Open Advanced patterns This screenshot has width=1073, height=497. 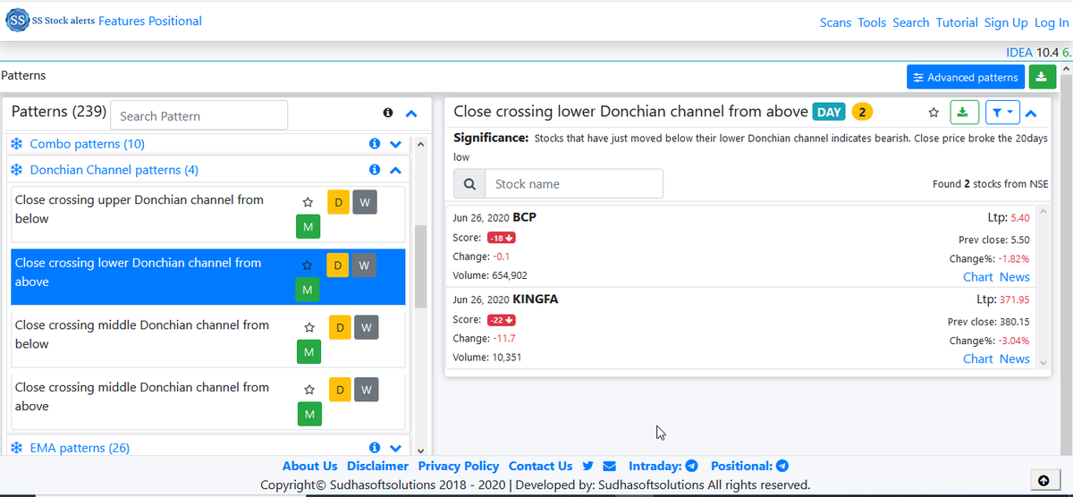[965, 77]
